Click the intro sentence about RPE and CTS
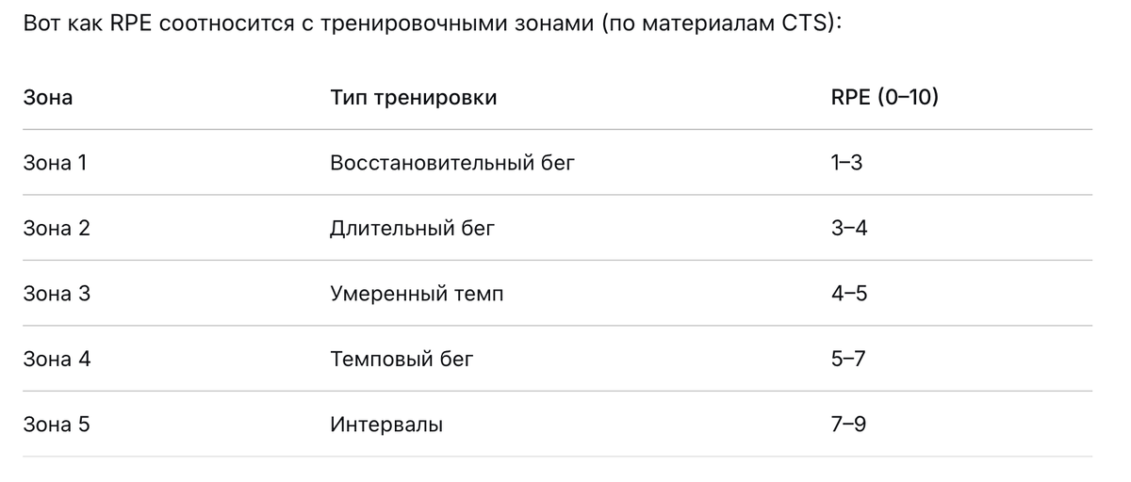 432,23
